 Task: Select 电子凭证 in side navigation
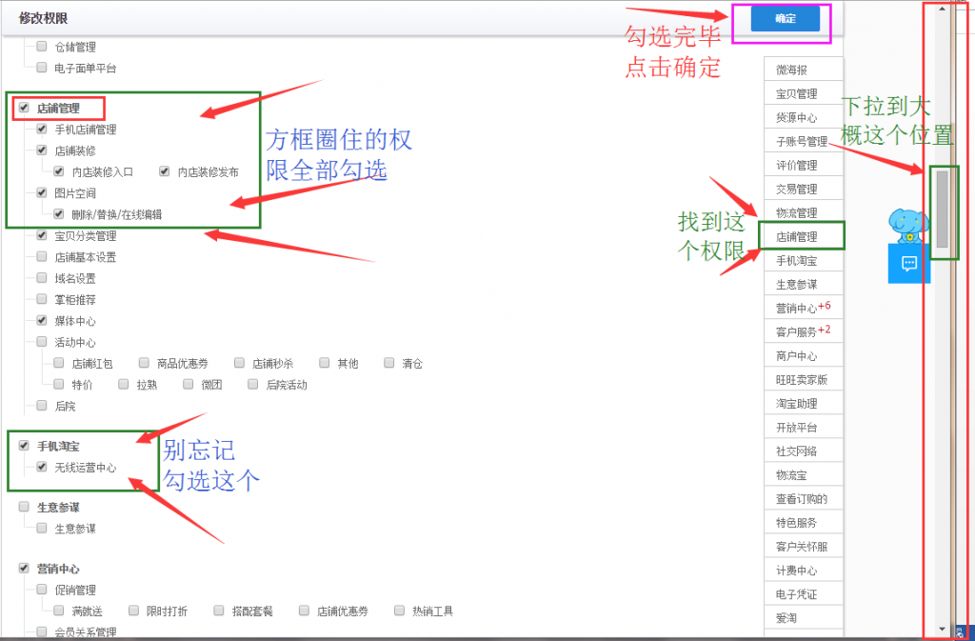pos(804,593)
